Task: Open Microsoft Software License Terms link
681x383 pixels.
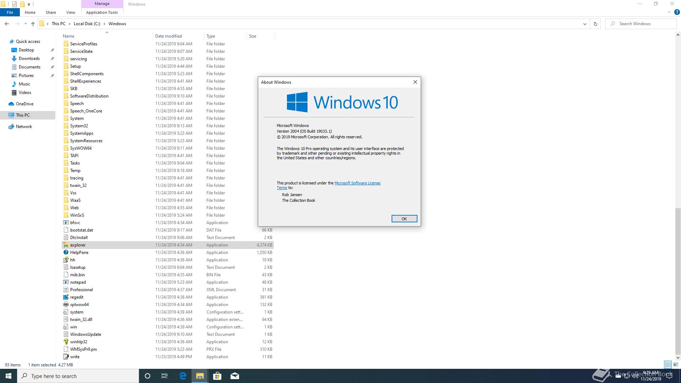Action: click(x=357, y=183)
